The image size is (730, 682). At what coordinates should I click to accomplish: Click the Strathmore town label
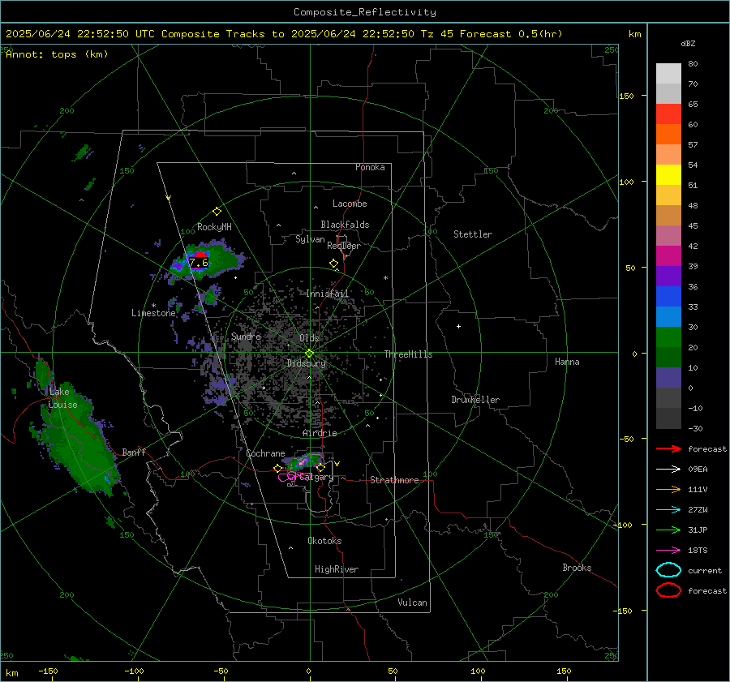394,480
